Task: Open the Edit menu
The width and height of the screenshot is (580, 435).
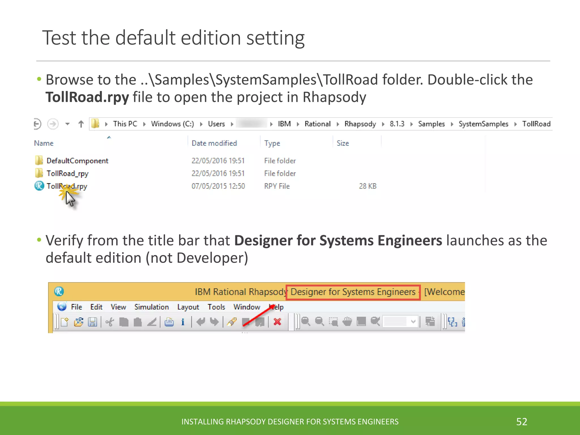Action: point(96,307)
